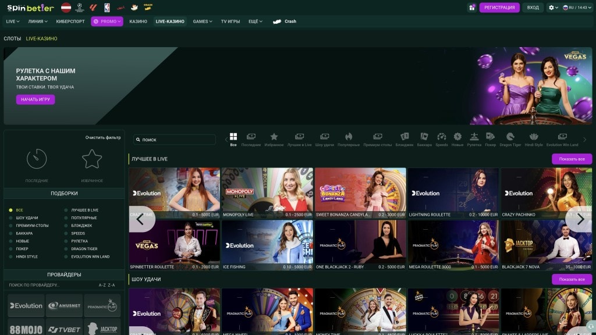Open the Champions League icon shortcut

click(x=80, y=7)
